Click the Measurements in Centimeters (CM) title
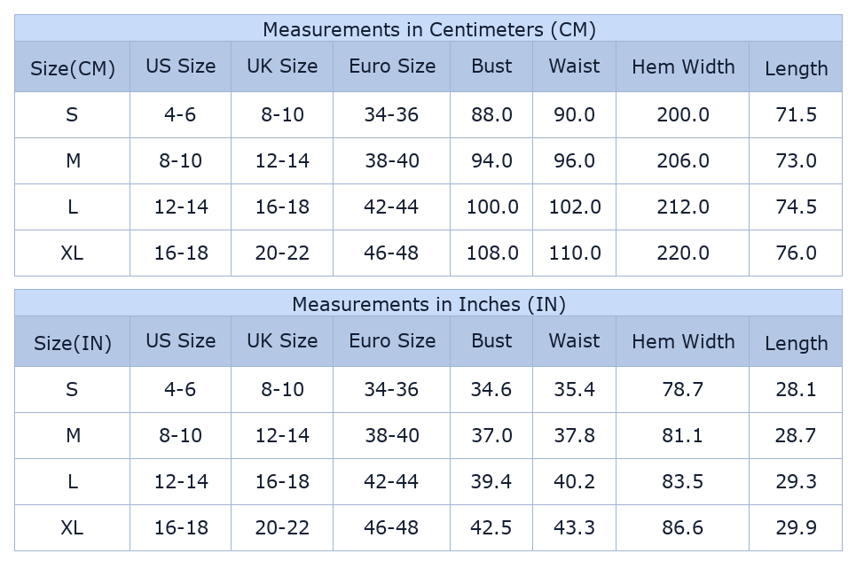 (428, 29)
